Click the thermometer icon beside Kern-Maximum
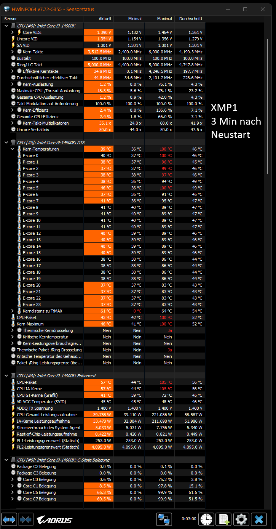The width and height of the screenshot is (276, 529). tap(13, 324)
